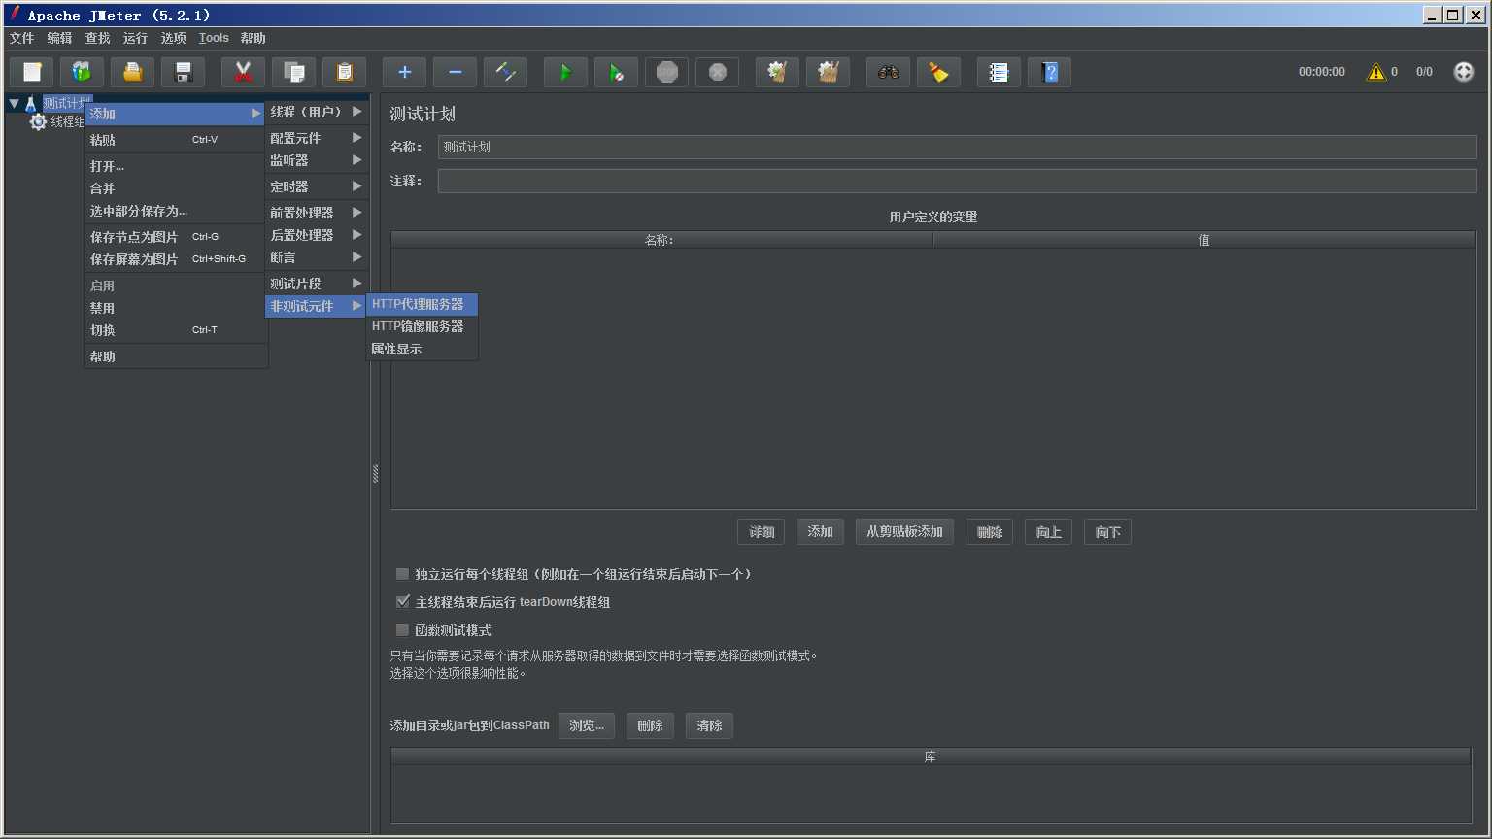The width and height of the screenshot is (1492, 839).
Task: Enable 函数测试模式 checkbox
Action: coord(402,630)
